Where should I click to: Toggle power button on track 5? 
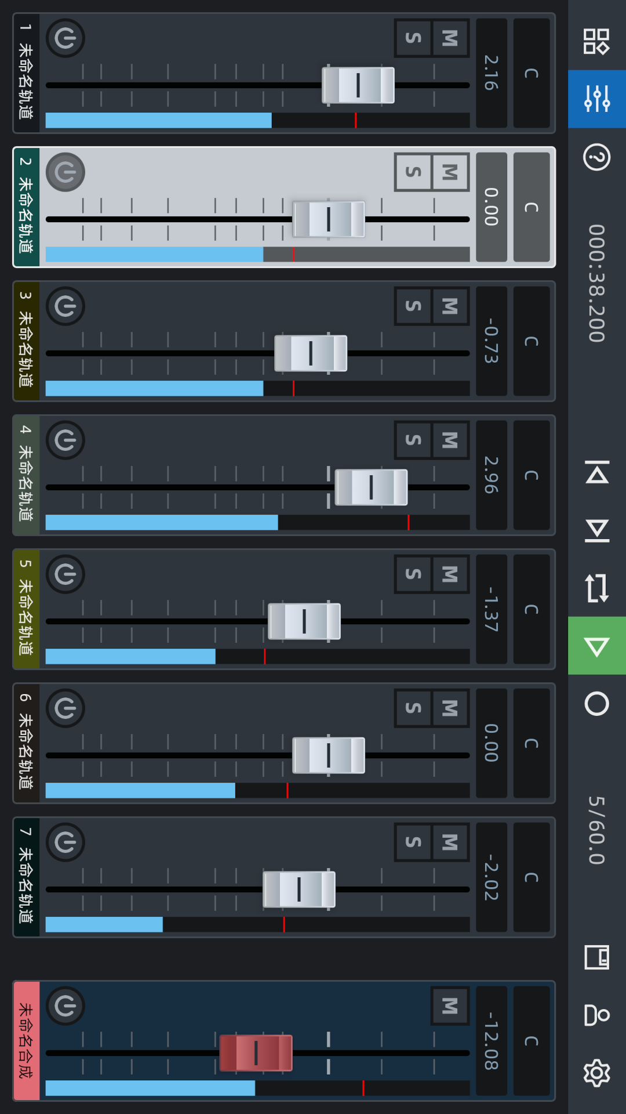[65, 574]
